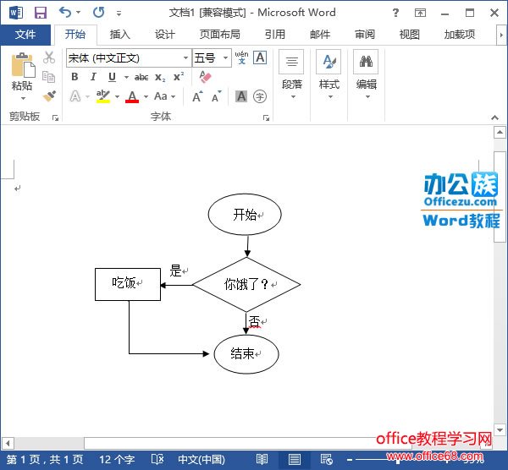Select the Format Painter brush
Image resolution: width=508 pixels, height=470 pixels.
coord(49,96)
